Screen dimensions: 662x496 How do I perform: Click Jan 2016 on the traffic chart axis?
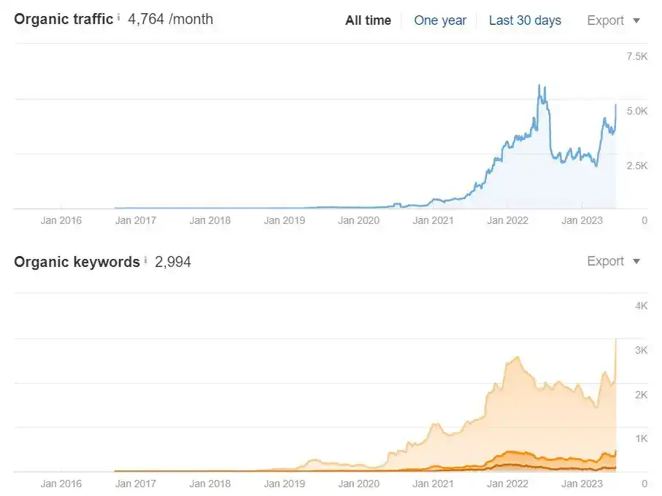coord(61,220)
